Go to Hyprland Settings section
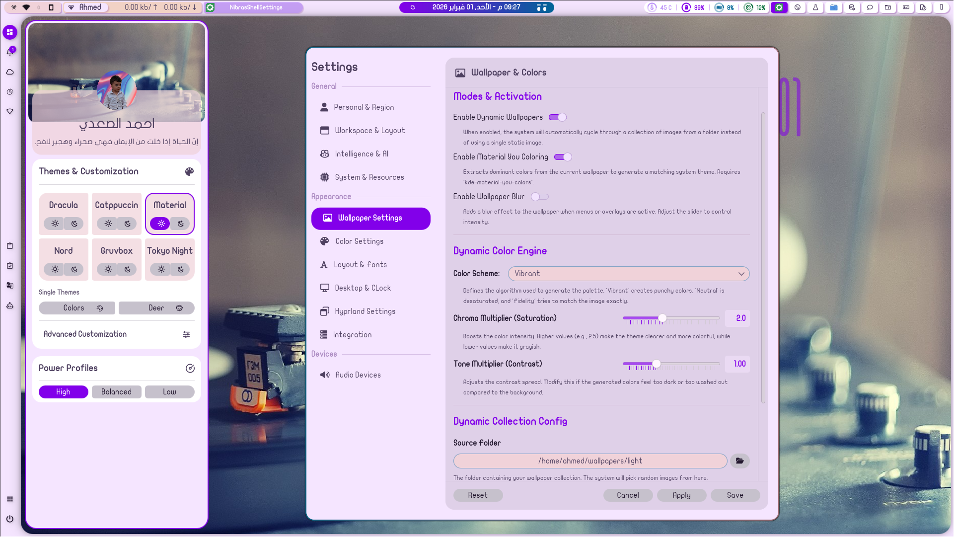954x537 pixels. coord(365,311)
